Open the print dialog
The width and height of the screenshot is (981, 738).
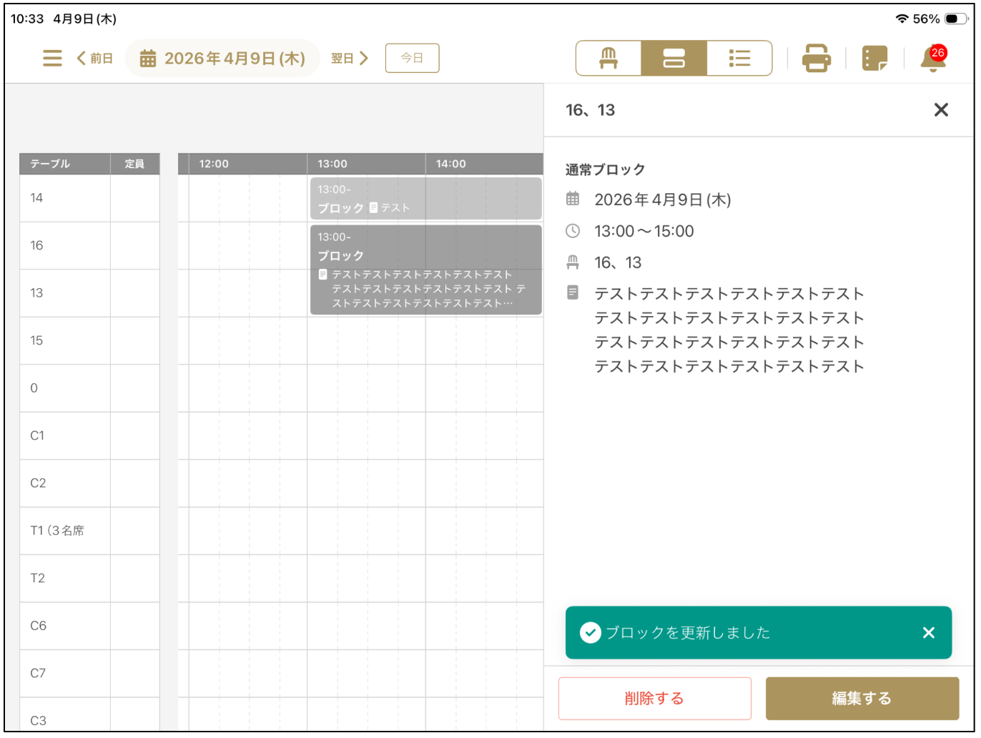coord(816,58)
